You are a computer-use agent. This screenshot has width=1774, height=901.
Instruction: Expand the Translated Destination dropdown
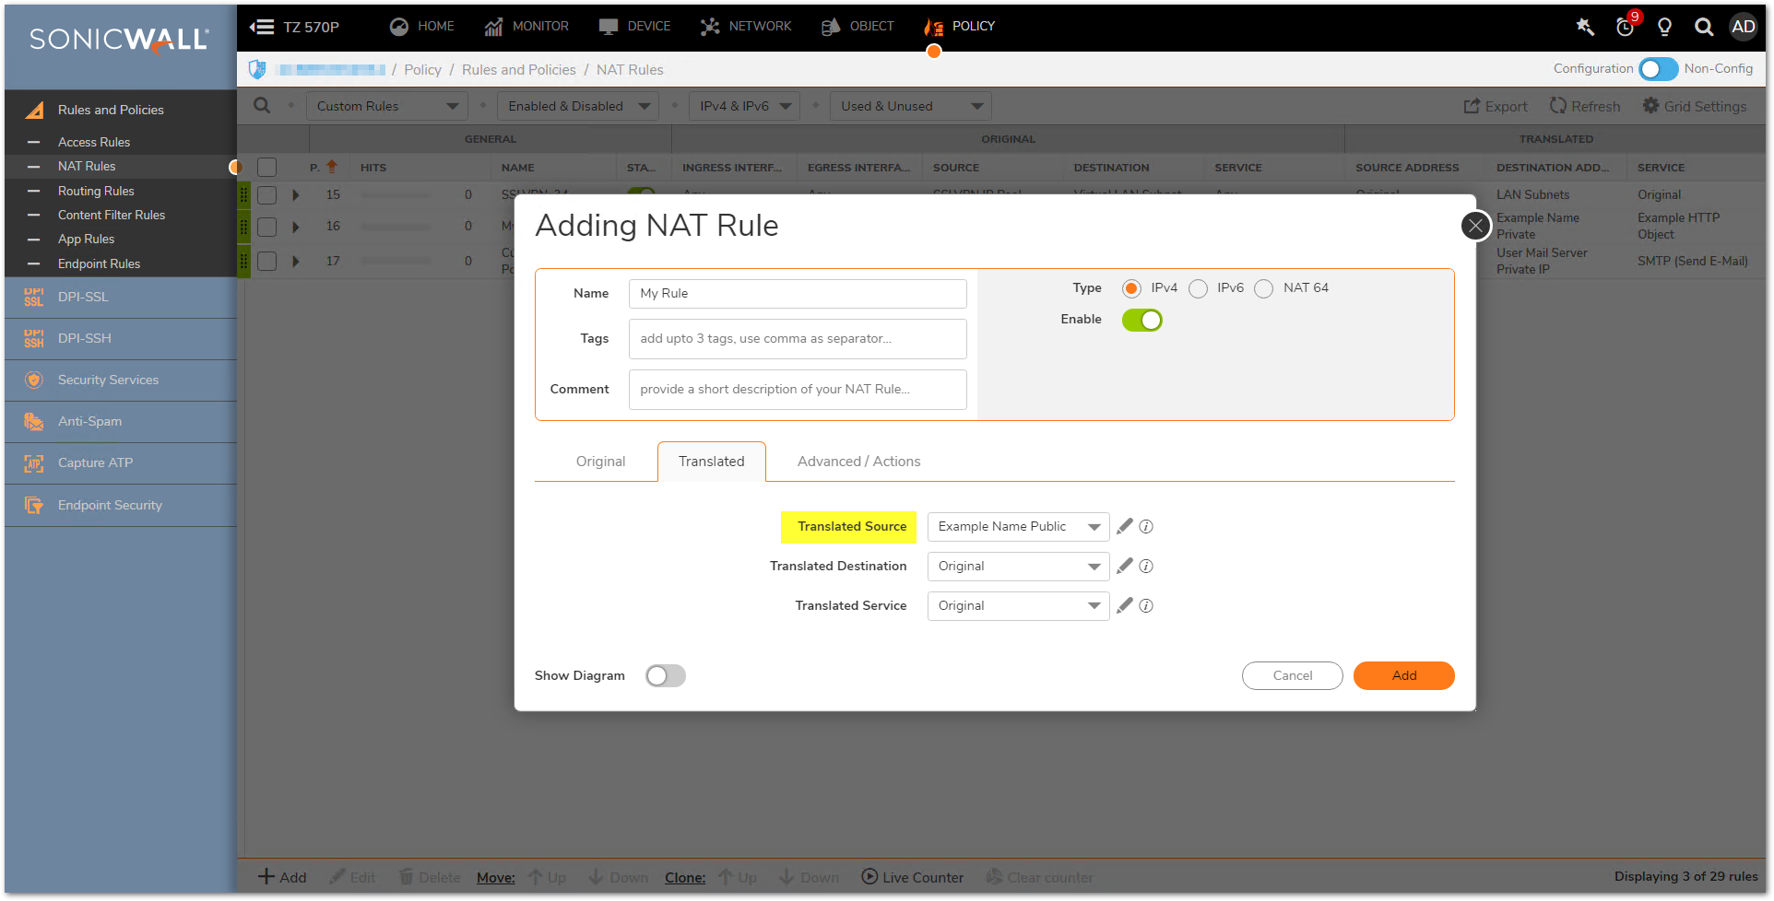[x=1017, y=567]
